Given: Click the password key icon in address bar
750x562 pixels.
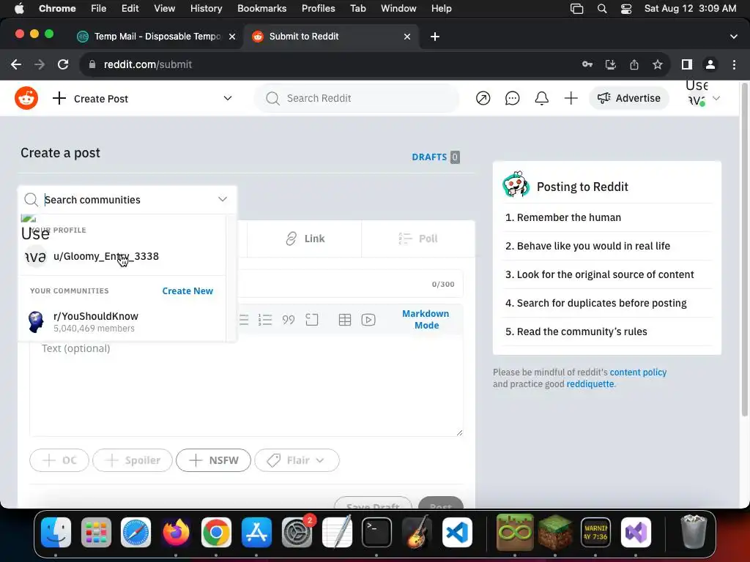Looking at the screenshot, I should point(587,64).
